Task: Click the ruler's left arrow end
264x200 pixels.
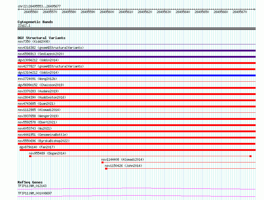Action: 18,9
